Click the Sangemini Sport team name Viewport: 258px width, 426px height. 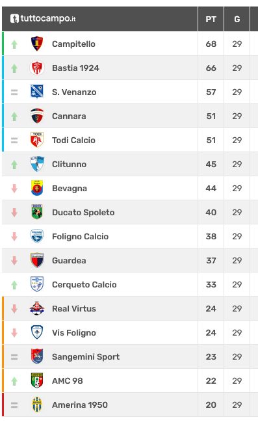pyautogui.click(x=86, y=357)
